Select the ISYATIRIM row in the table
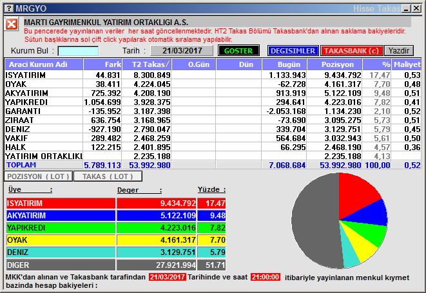426x293 pixels. point(213,75)
